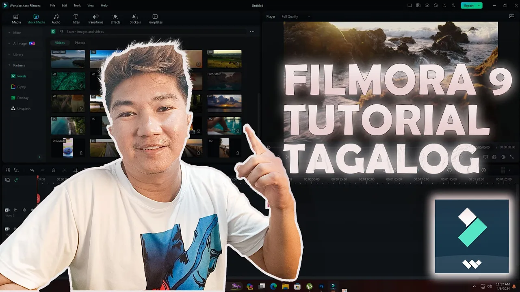Zoom in the timeline with plus
The height and width of the screenshot is (292, 520).
(483, 170)
